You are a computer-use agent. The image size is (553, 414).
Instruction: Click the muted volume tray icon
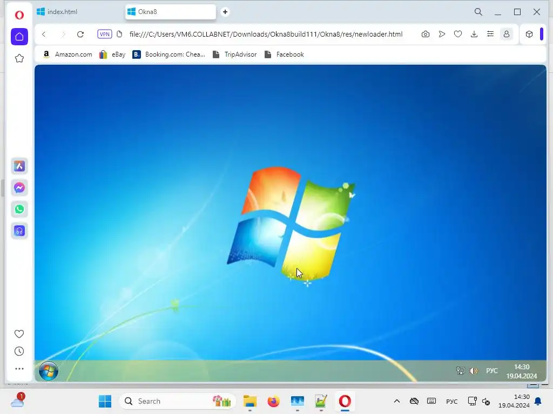click(x=486, y=402)
